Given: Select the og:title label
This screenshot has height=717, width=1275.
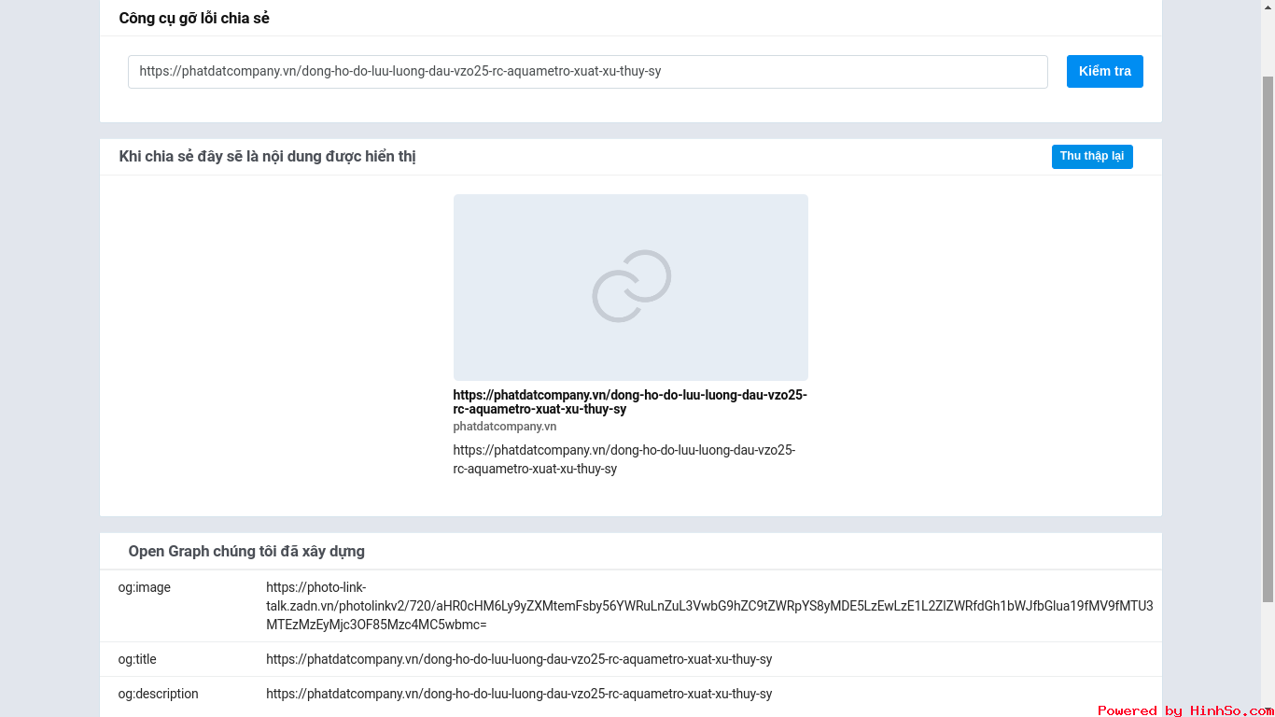Looking at the screenshot, I should coord(137,659).
